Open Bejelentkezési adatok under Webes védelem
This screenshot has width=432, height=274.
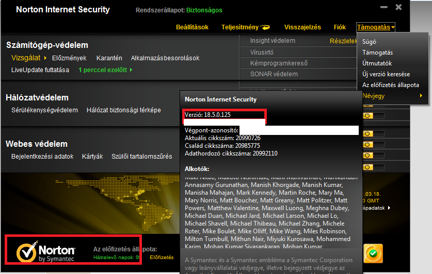(x=42, y=157)
